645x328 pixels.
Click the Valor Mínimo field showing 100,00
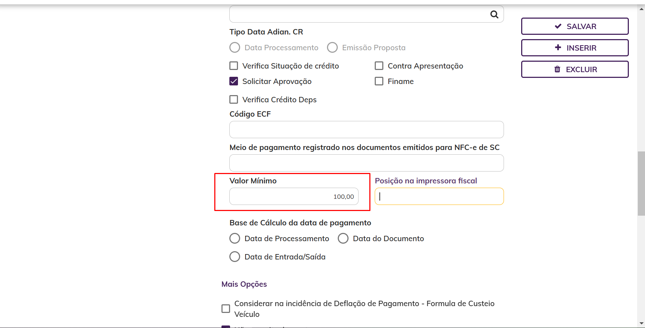pyautogui.click(x=294, y=196)
